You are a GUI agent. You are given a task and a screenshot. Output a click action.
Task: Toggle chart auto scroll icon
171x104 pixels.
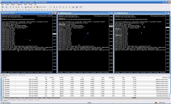(x=67, y=7)
